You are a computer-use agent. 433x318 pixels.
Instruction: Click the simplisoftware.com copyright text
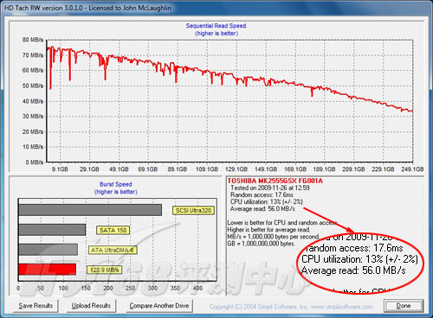(291, 307)
